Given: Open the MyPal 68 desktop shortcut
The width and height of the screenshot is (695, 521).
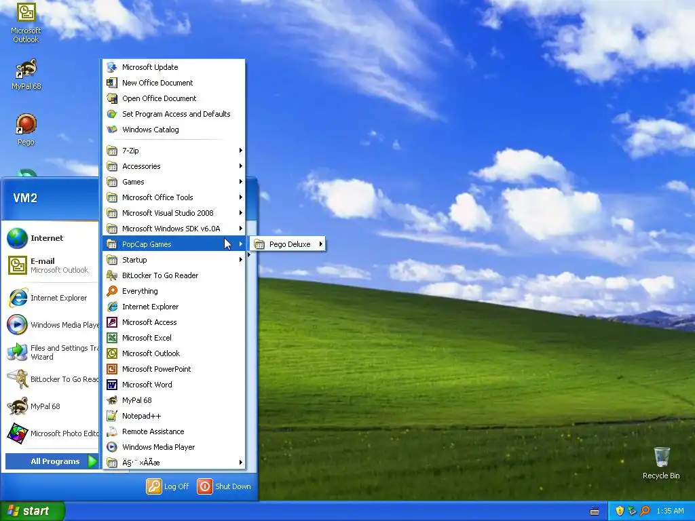Looking at the screenshot, I should (x=26, y=75).
